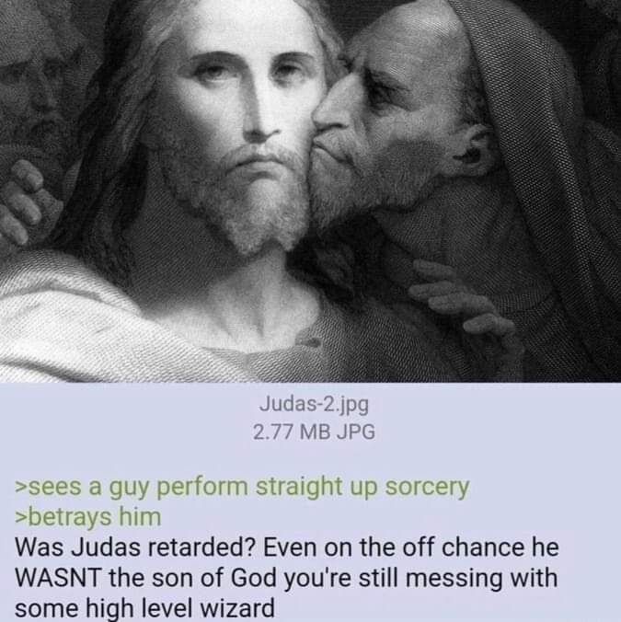
Task: Click the final line 'some high level wizard'
Action: click(144, 607)
